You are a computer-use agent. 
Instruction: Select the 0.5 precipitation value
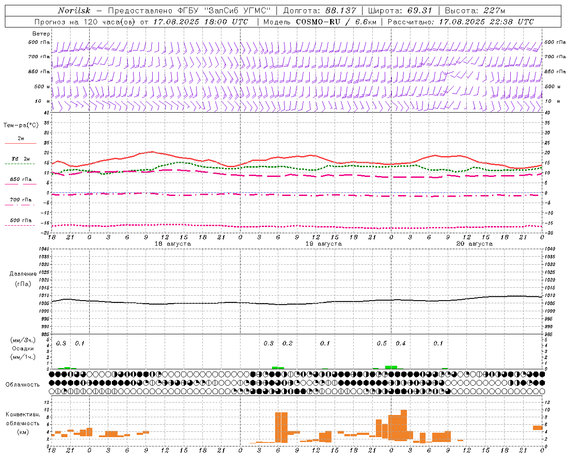tap(382, 344)
